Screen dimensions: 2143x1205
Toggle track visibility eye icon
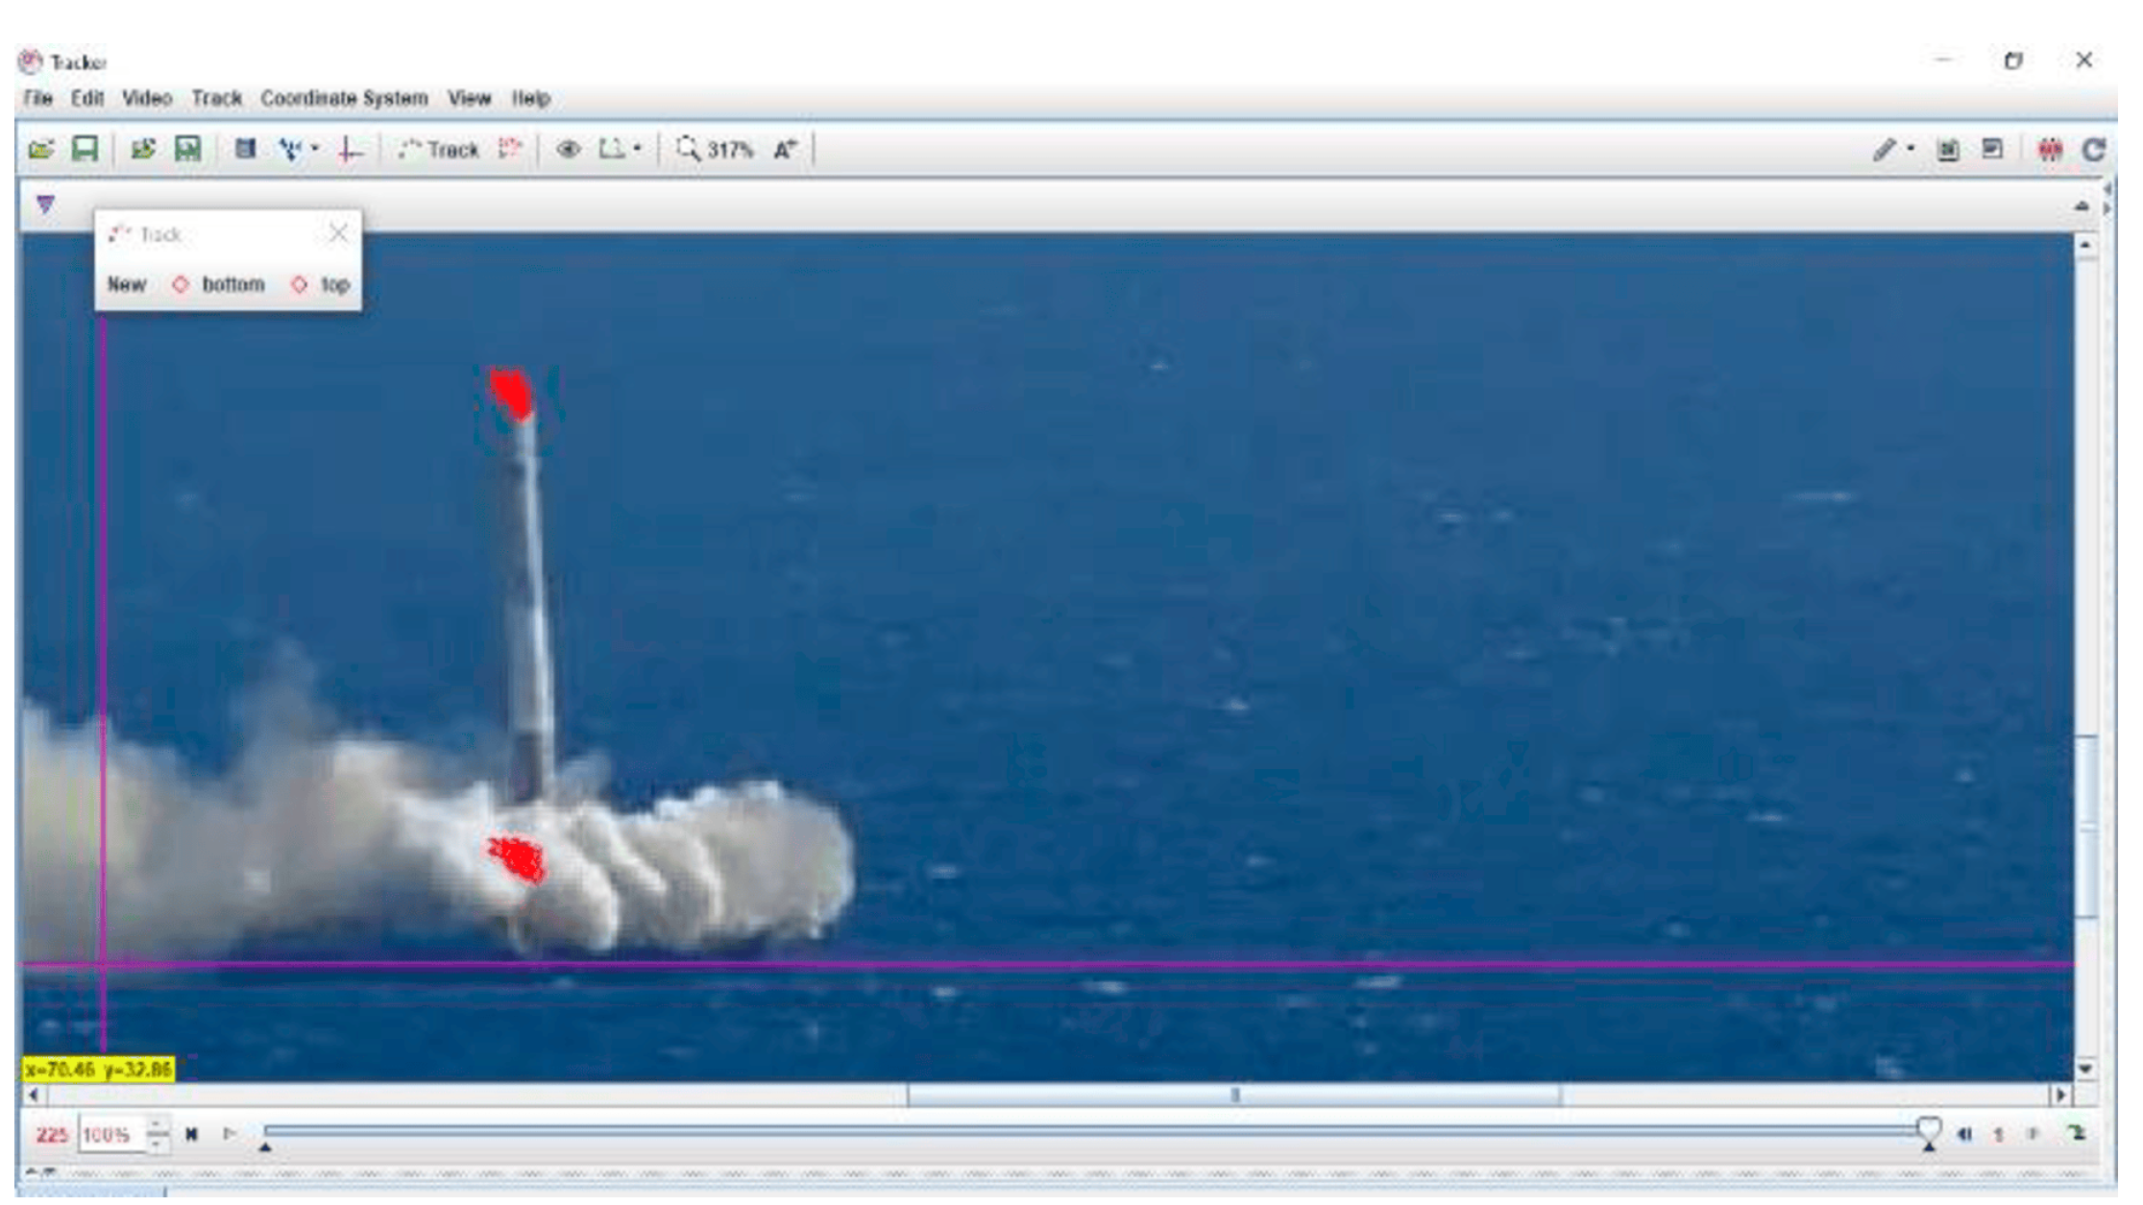(568, 150)
